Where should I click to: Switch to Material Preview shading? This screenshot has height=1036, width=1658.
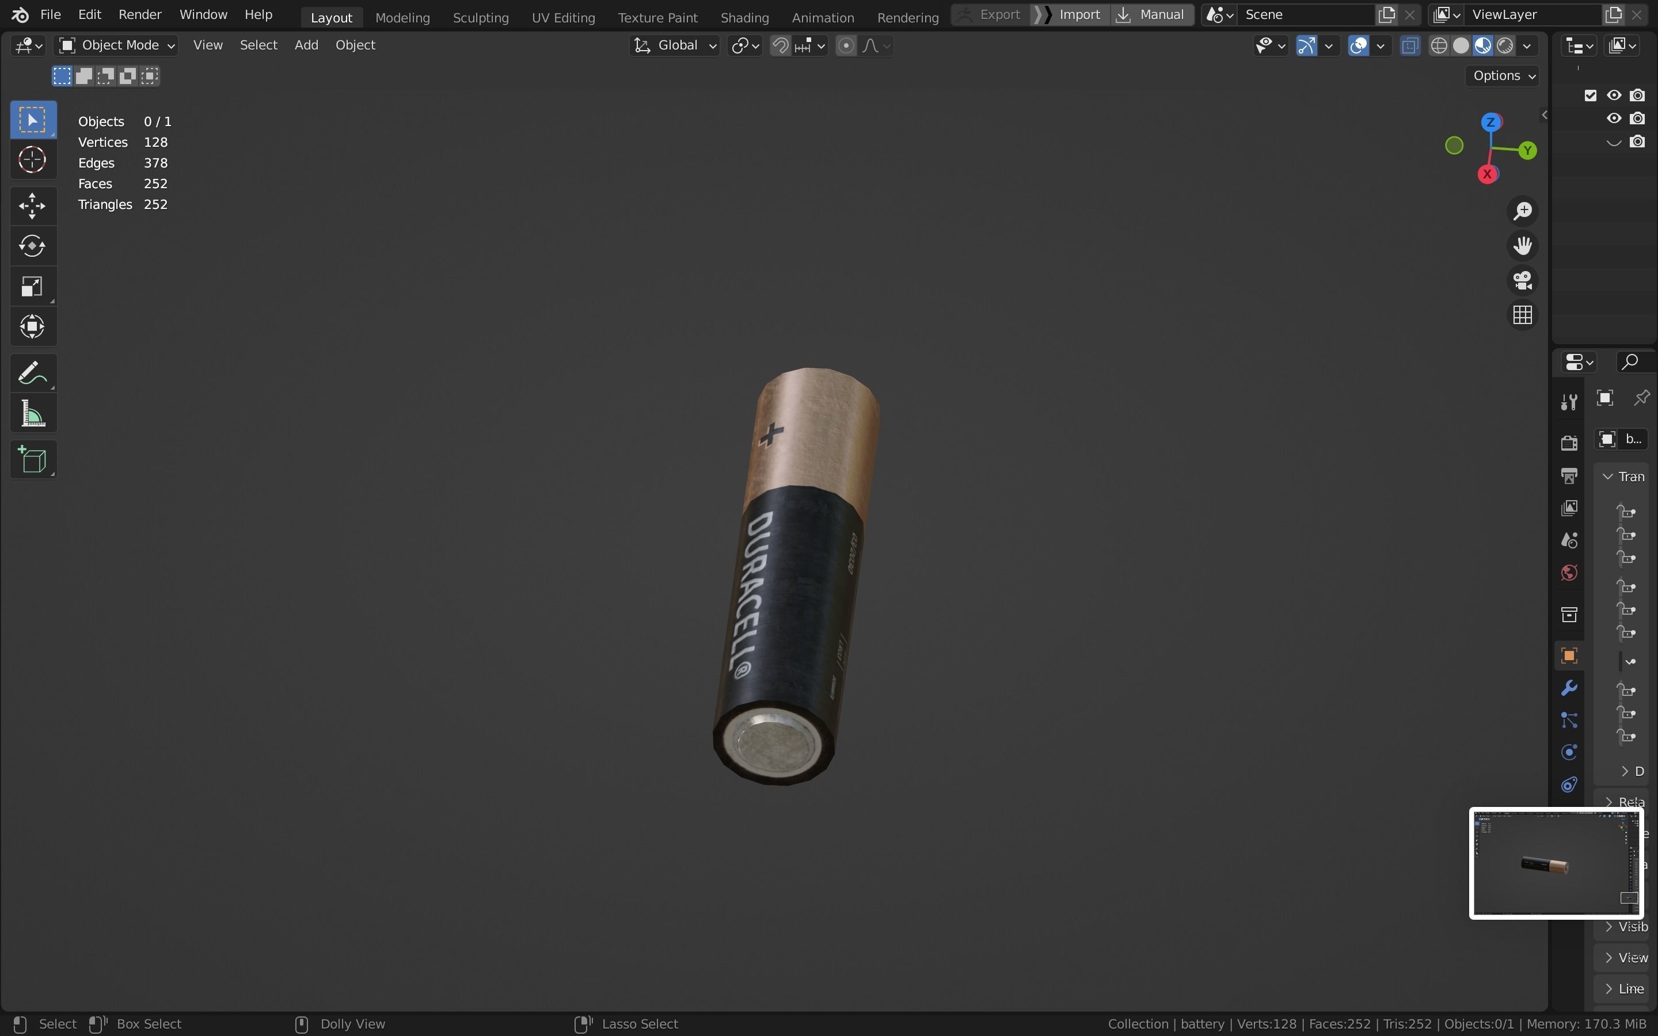pos(1484,46)
